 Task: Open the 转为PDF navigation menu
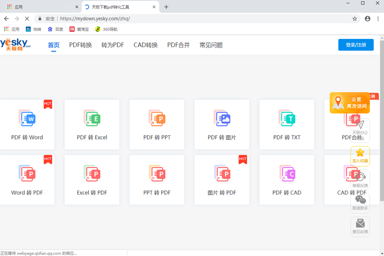113,45
